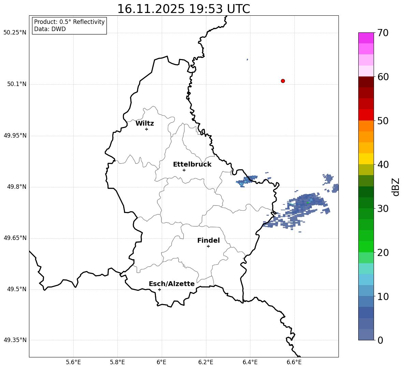This screenshot has height=369, width=404.
Task: Click the 30 tick label on colorbar
Action: 383,209
